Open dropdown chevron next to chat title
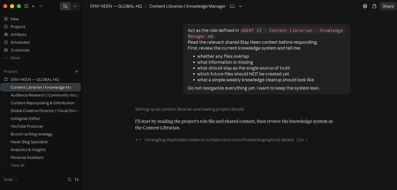Viewport: 397px width, 190px height. 241,6
